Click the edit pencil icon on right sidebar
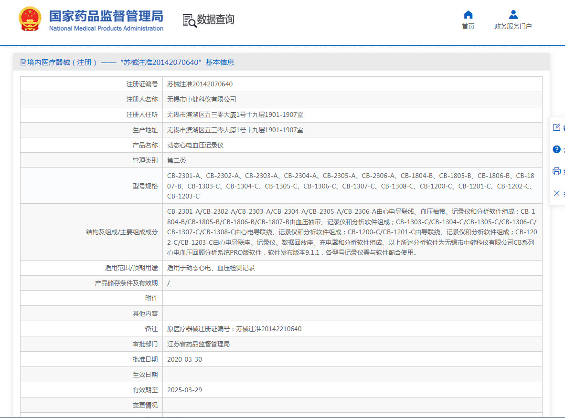The image size is (565, 418). (x=557, y=127)
